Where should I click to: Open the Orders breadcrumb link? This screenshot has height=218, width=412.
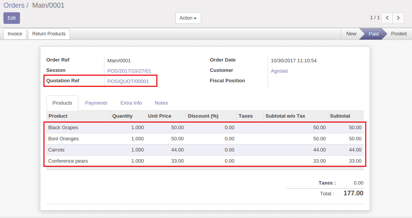(14, 5)
